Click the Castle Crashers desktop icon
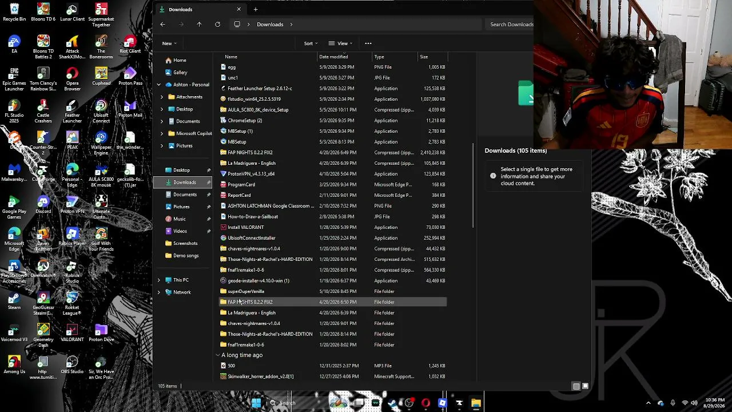This screenshot has width=732, height=412. coord(43,112)
